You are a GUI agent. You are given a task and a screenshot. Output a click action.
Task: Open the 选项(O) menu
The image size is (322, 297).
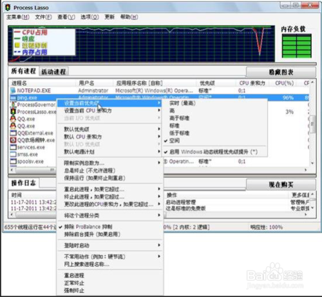[x=90, y=17]
